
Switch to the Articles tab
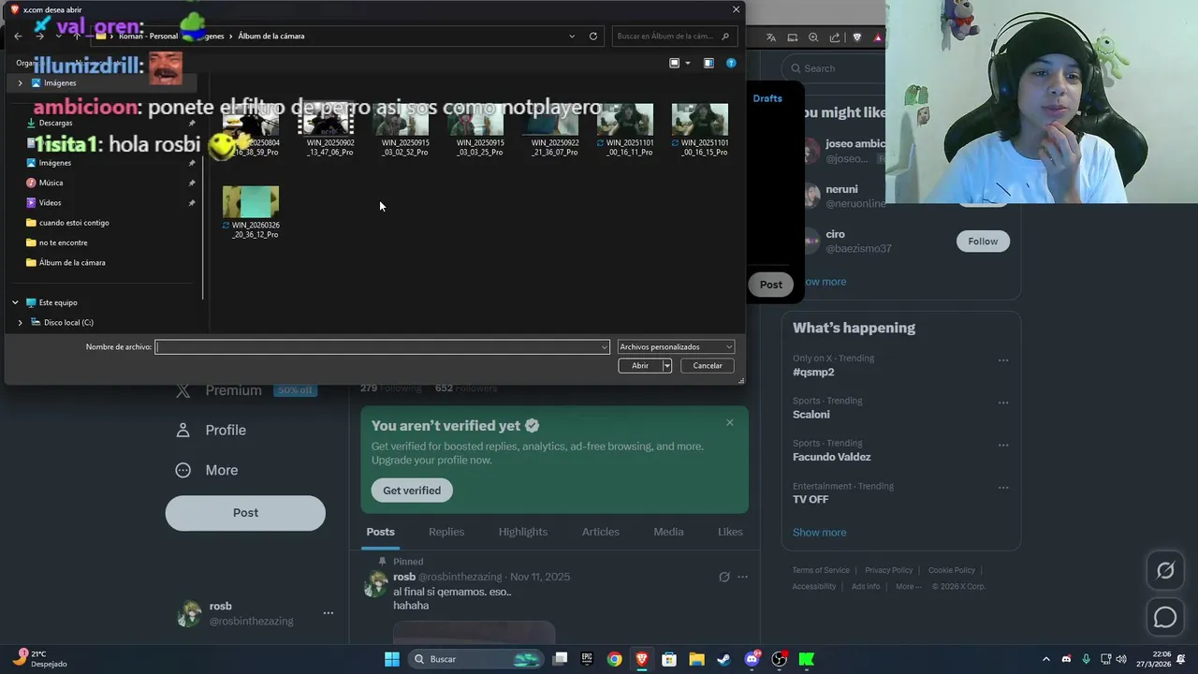coord(601,532)
